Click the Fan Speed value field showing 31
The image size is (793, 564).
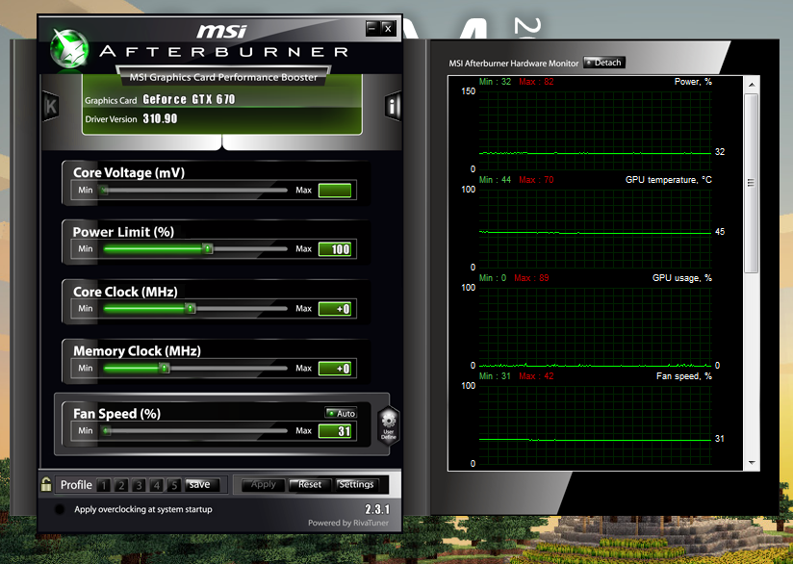(x=335, y=431)
